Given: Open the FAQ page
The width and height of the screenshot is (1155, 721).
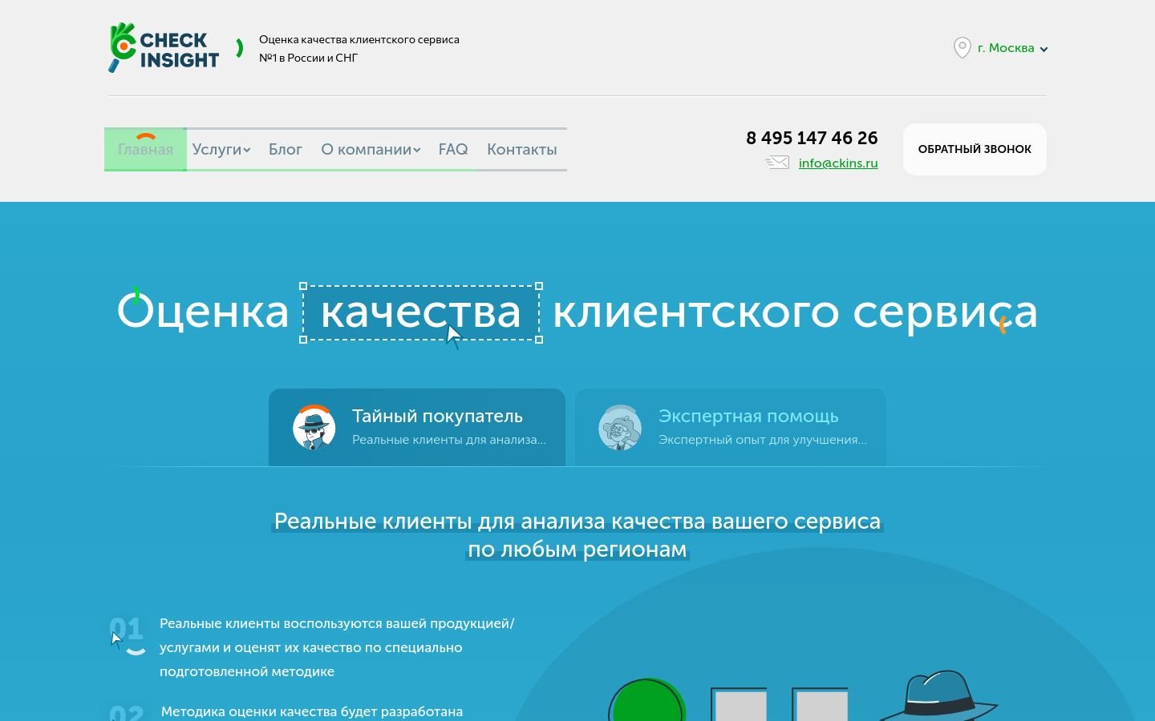Looking at the screenshot, I should [453, 149].
